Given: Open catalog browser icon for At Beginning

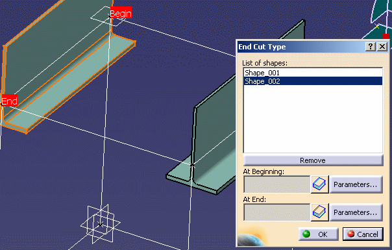Looking at the screenshot, I should click(x=319, y=184).
